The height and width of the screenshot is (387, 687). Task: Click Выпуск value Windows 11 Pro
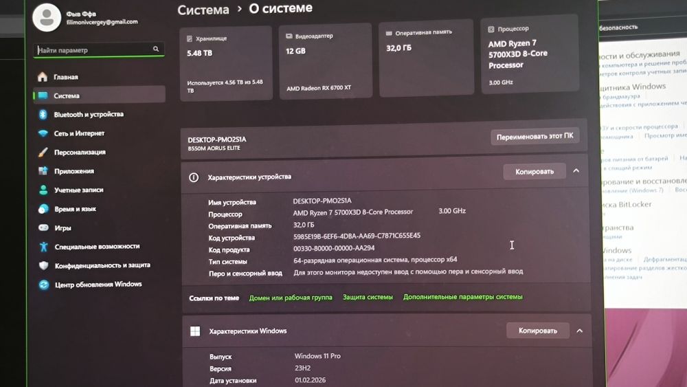click(317, 356)
